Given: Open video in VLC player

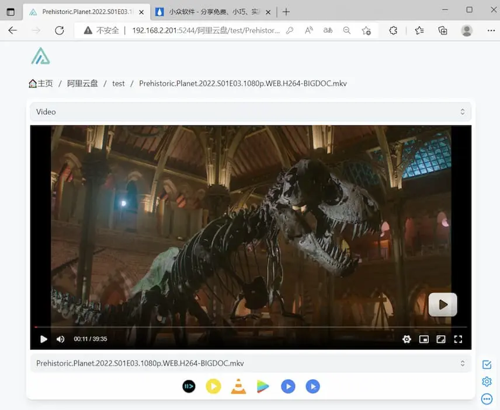Looking at the screenshot, I should click(238, 386).
